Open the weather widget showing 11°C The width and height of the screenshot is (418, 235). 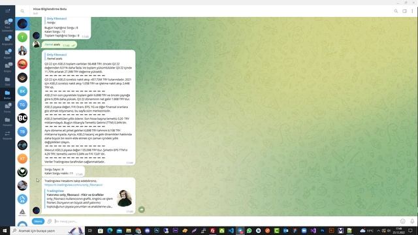[366, 230]
